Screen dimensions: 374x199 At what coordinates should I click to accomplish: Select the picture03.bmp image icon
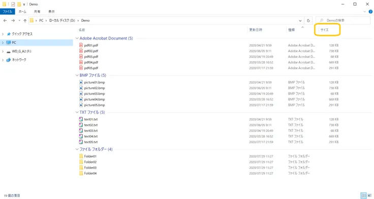coord(81,93)
